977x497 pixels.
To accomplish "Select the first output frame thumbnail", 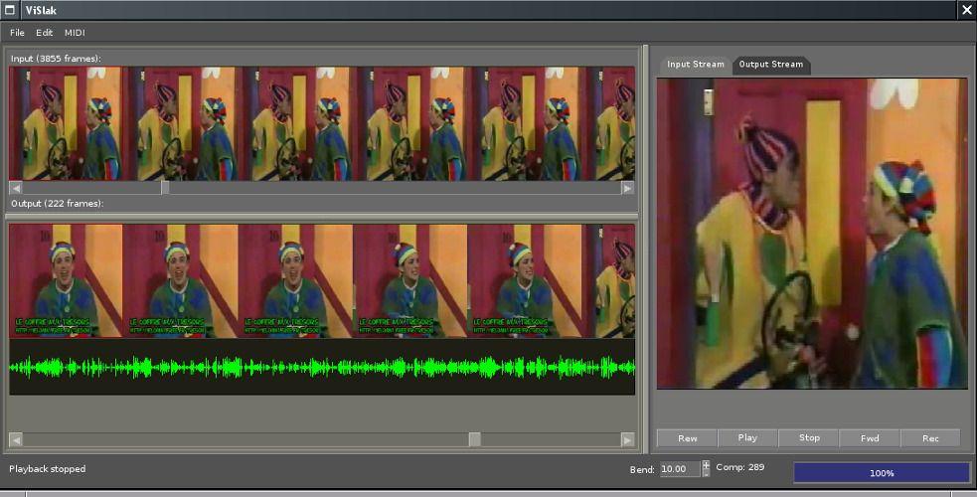I will (x=66, y=280).
